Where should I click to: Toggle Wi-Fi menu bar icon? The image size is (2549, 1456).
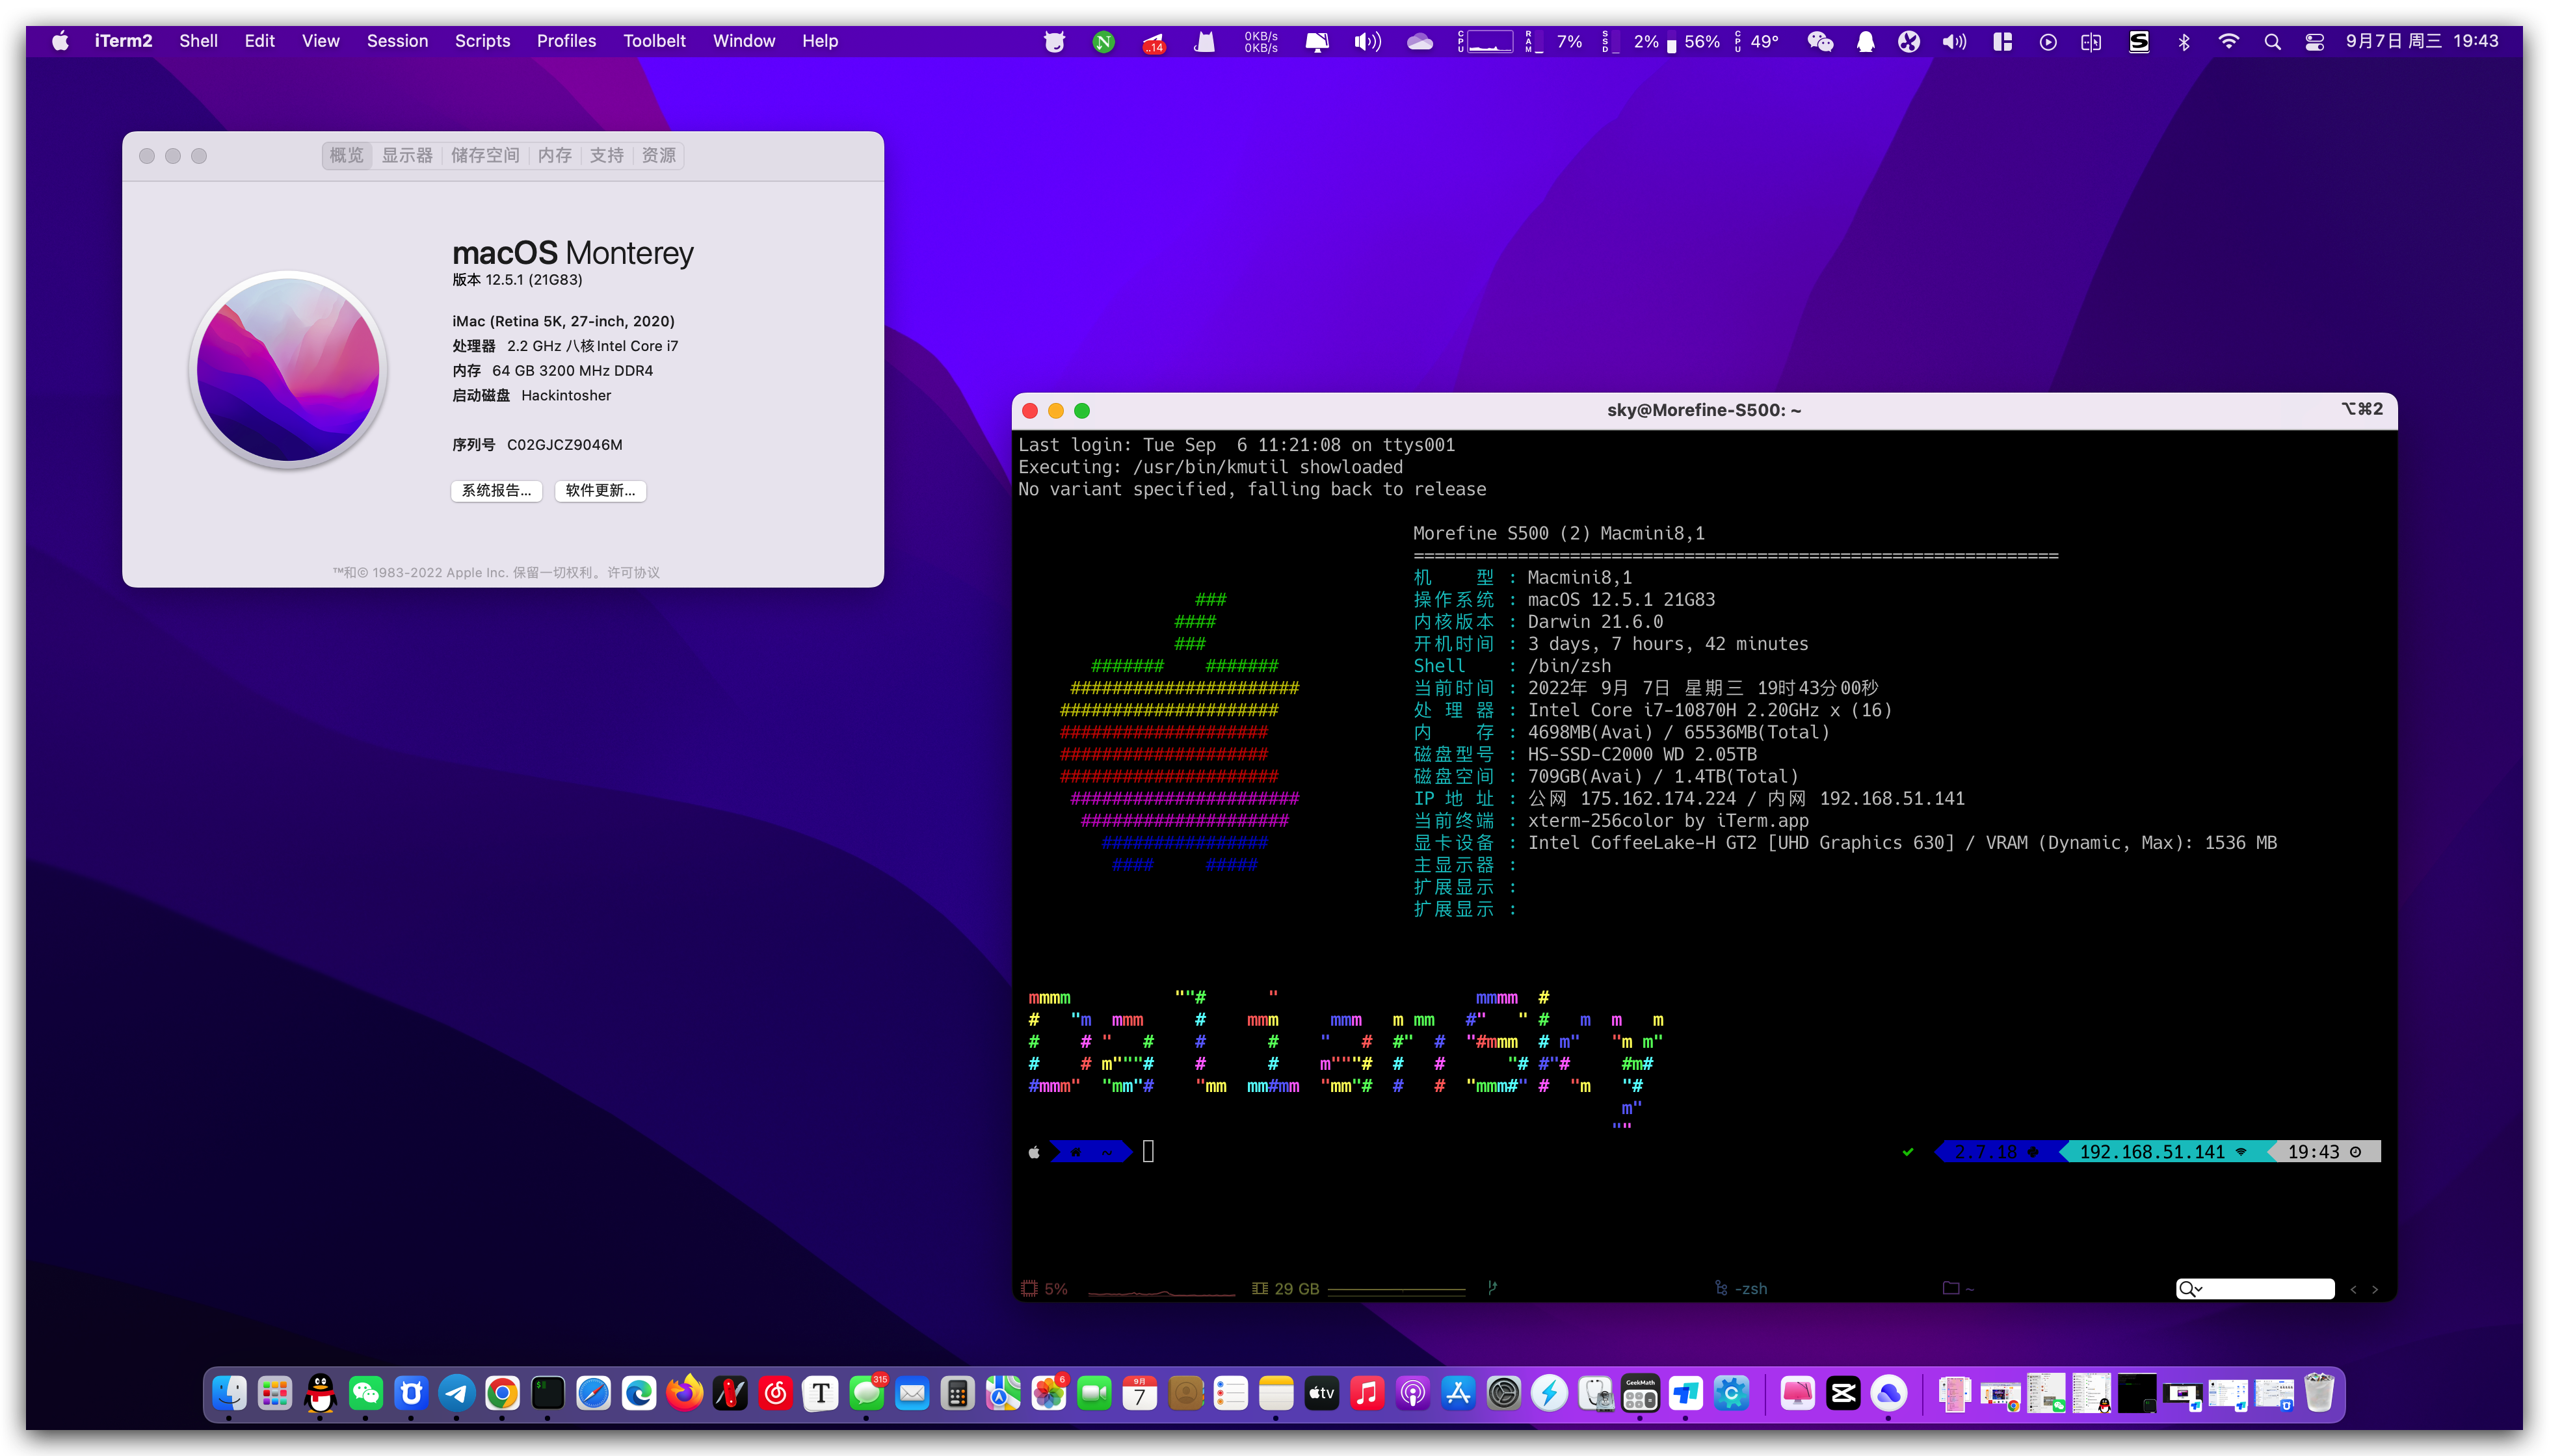(x=2228, y=41)
